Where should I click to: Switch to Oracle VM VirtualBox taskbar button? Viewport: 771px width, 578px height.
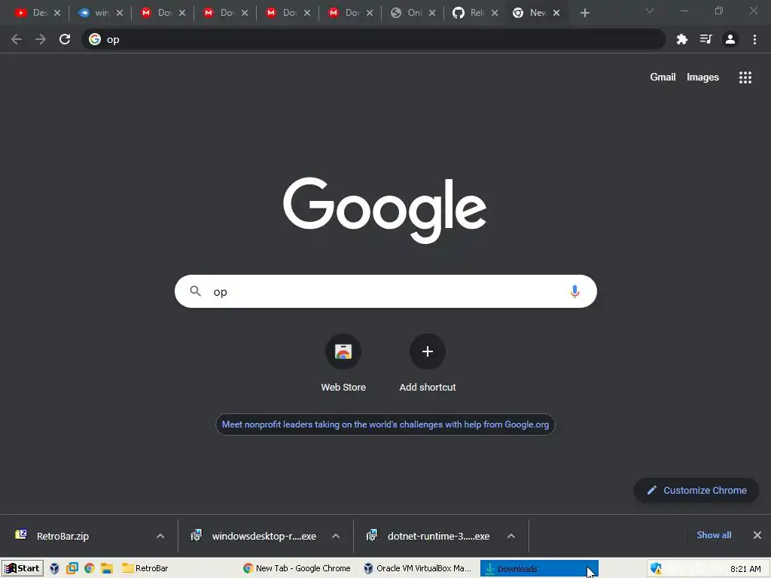click(419, 568)
